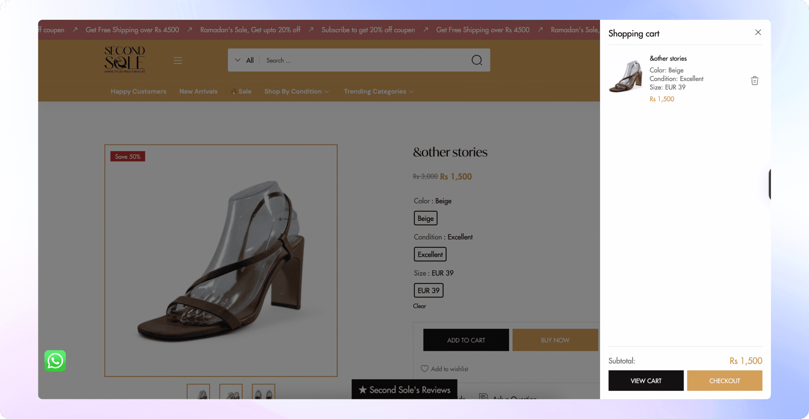
Task: Expand Trending Categories menu
Action: (x=379, y=91)
